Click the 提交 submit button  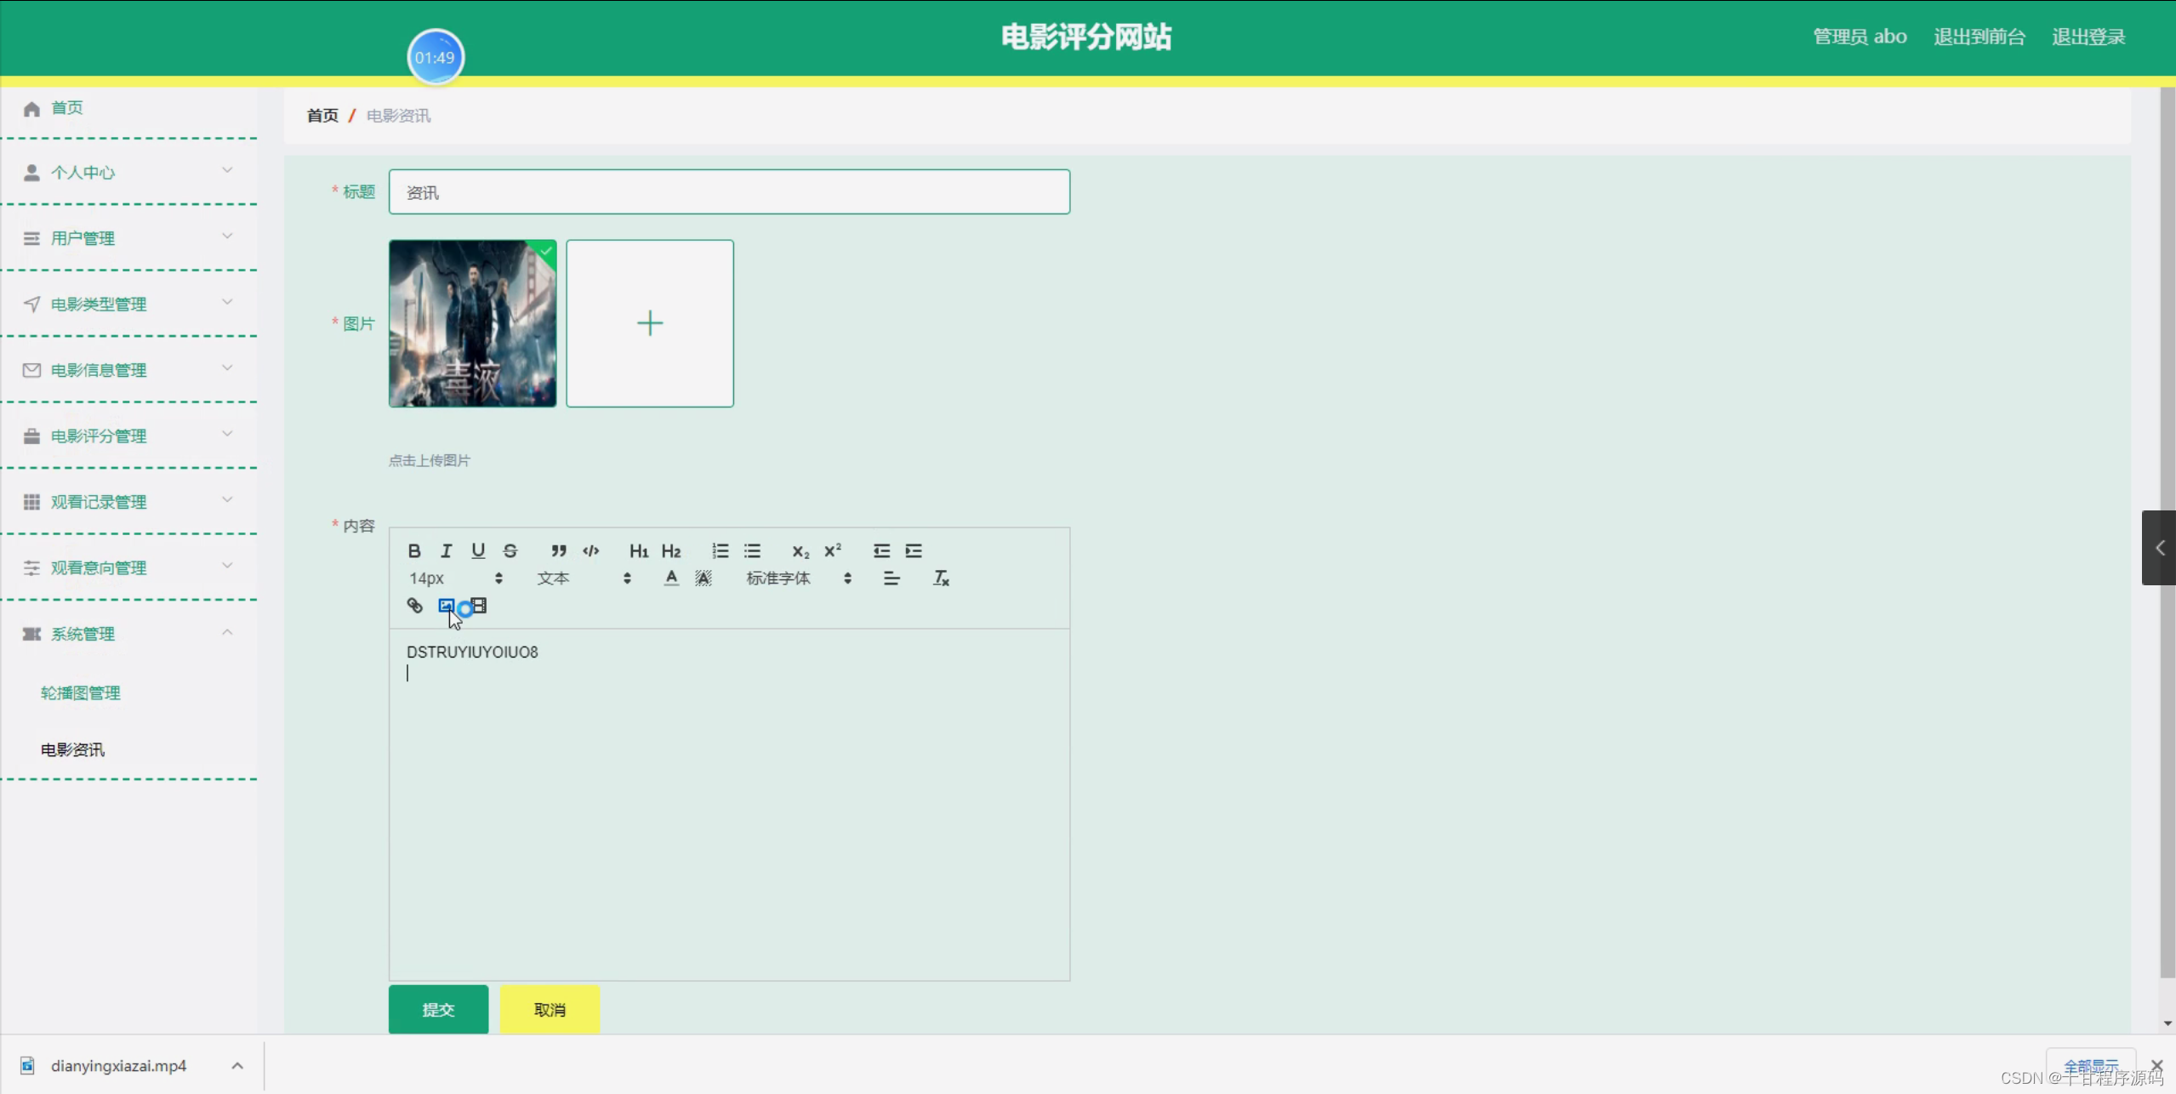438,1010
